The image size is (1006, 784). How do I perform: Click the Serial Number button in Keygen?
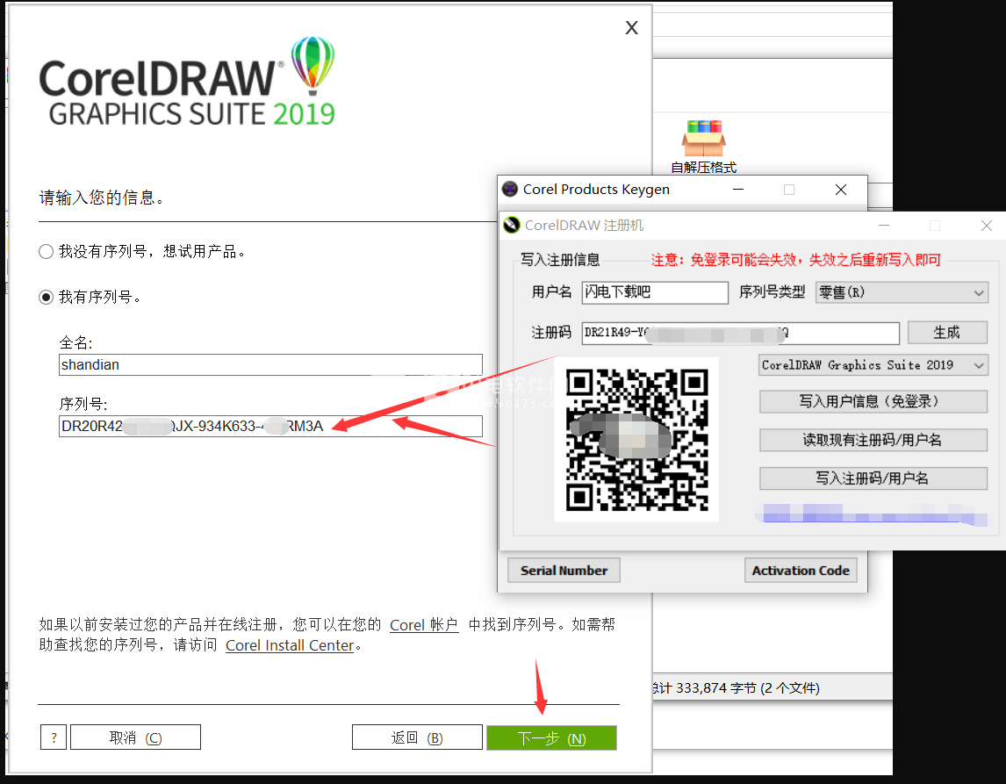pyautogui.click(x=564, y=570)
